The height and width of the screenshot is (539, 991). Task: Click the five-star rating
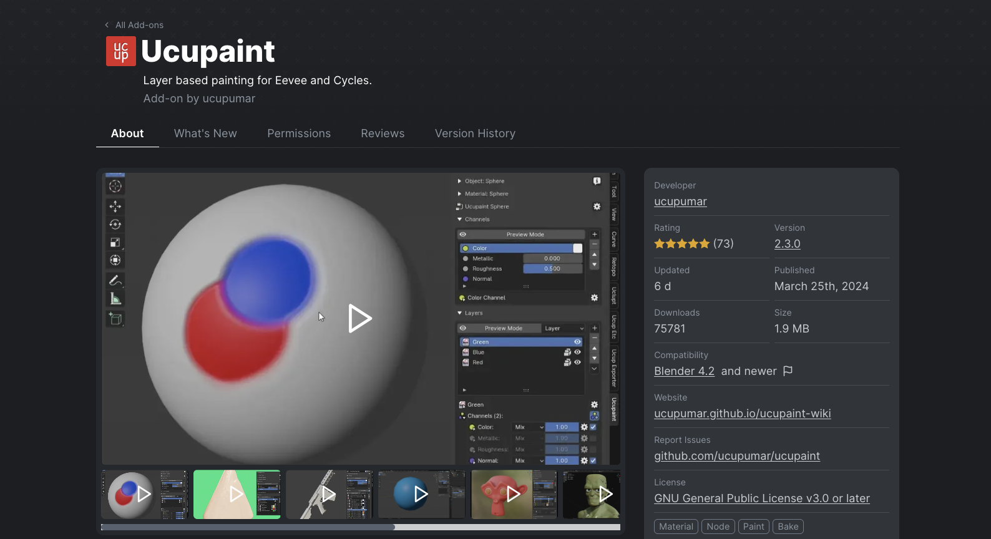point(682,244)
